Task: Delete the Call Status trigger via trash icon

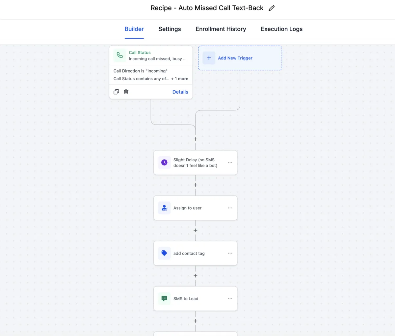Action: [x=126, y=92]
